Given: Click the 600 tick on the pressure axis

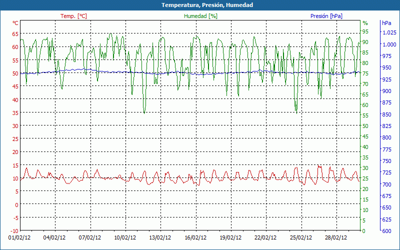Looking at the screenshot, I should point(386,231).
